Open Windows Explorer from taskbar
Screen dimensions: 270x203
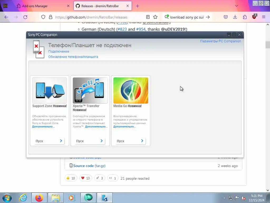point(56,198)
